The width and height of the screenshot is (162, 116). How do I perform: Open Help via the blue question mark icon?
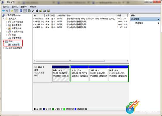[x=21, y=11]
